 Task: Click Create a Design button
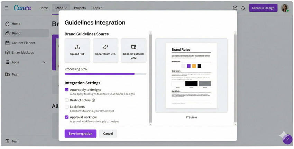[263, 8]
